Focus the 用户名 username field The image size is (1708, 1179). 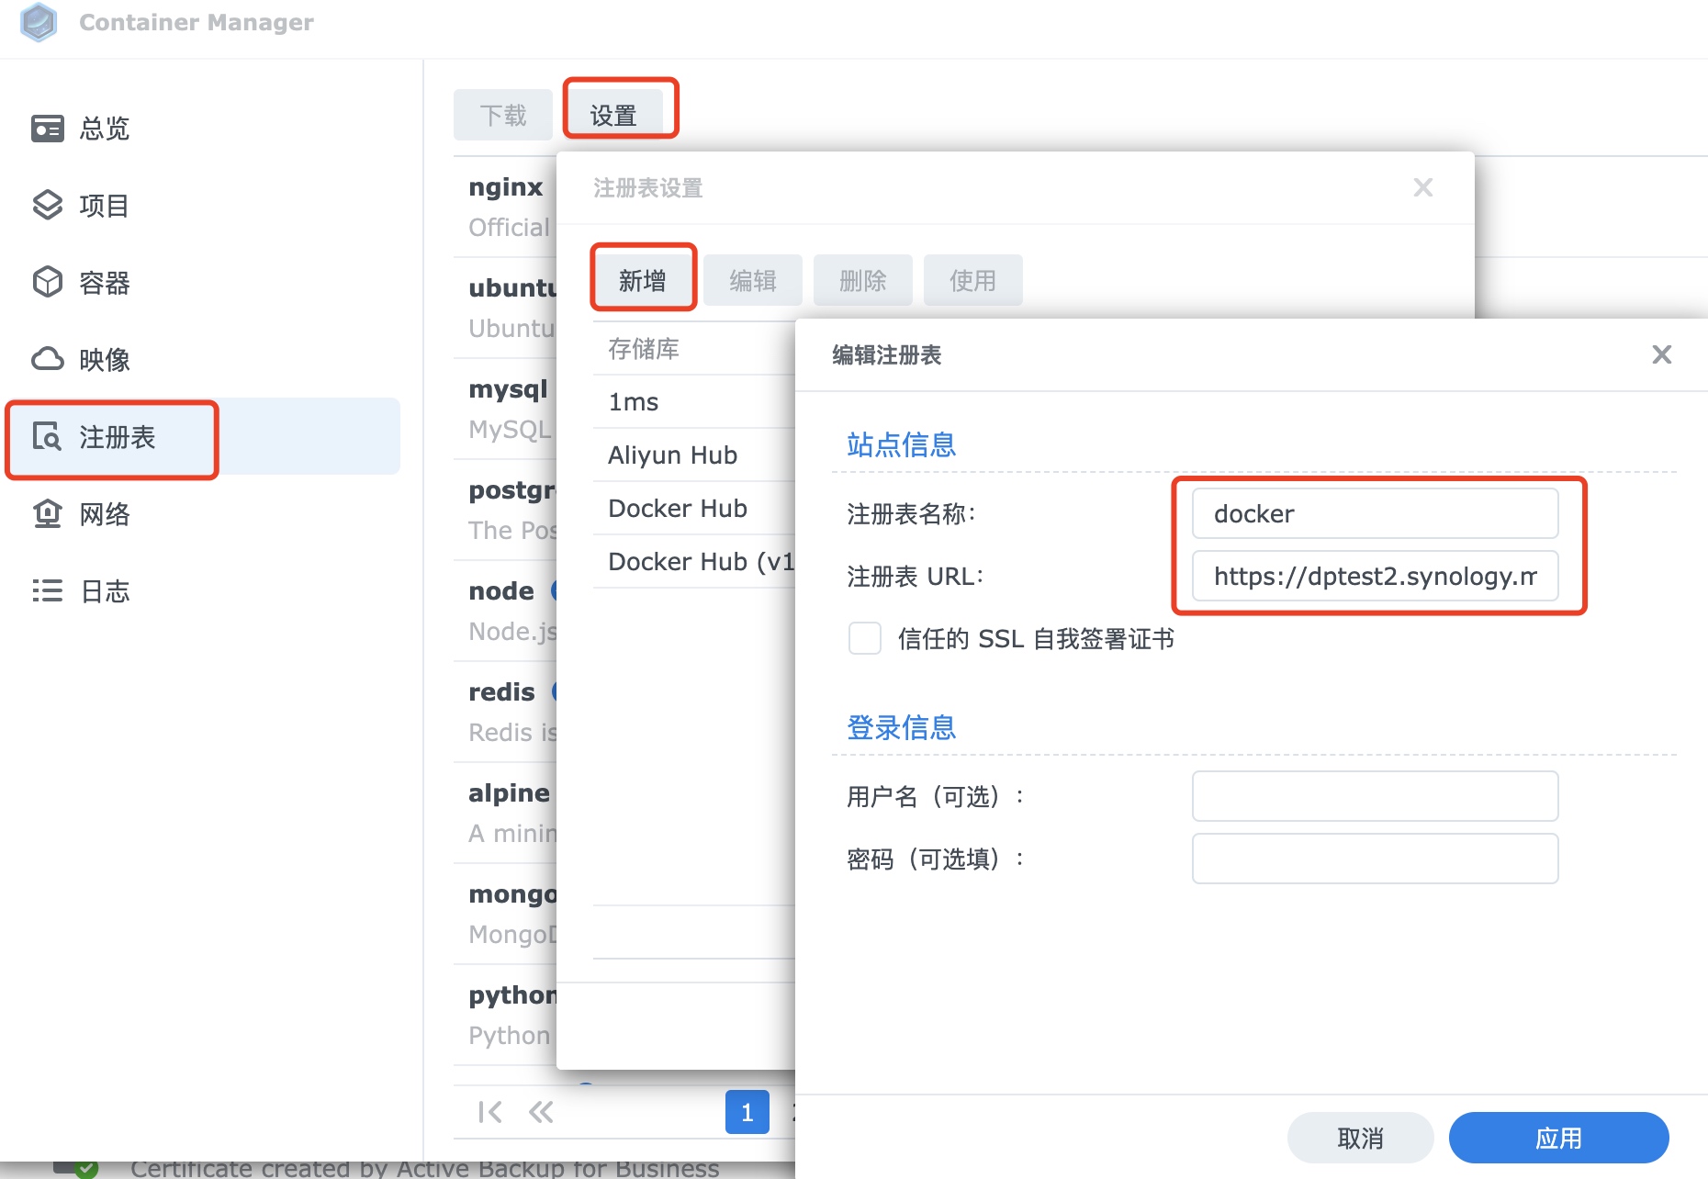[1375, 796]
